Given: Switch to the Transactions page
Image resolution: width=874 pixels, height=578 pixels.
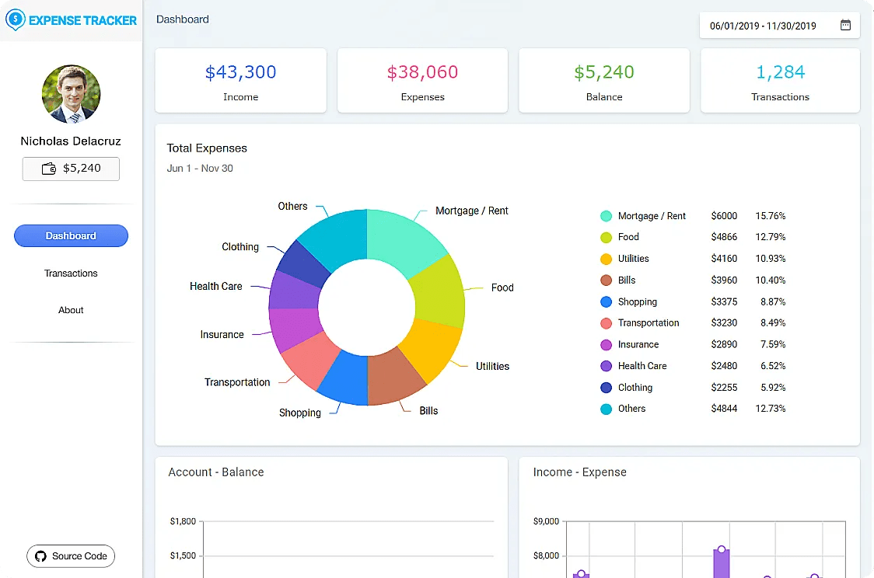Looking at the screenshot, I should click(71, 273).
